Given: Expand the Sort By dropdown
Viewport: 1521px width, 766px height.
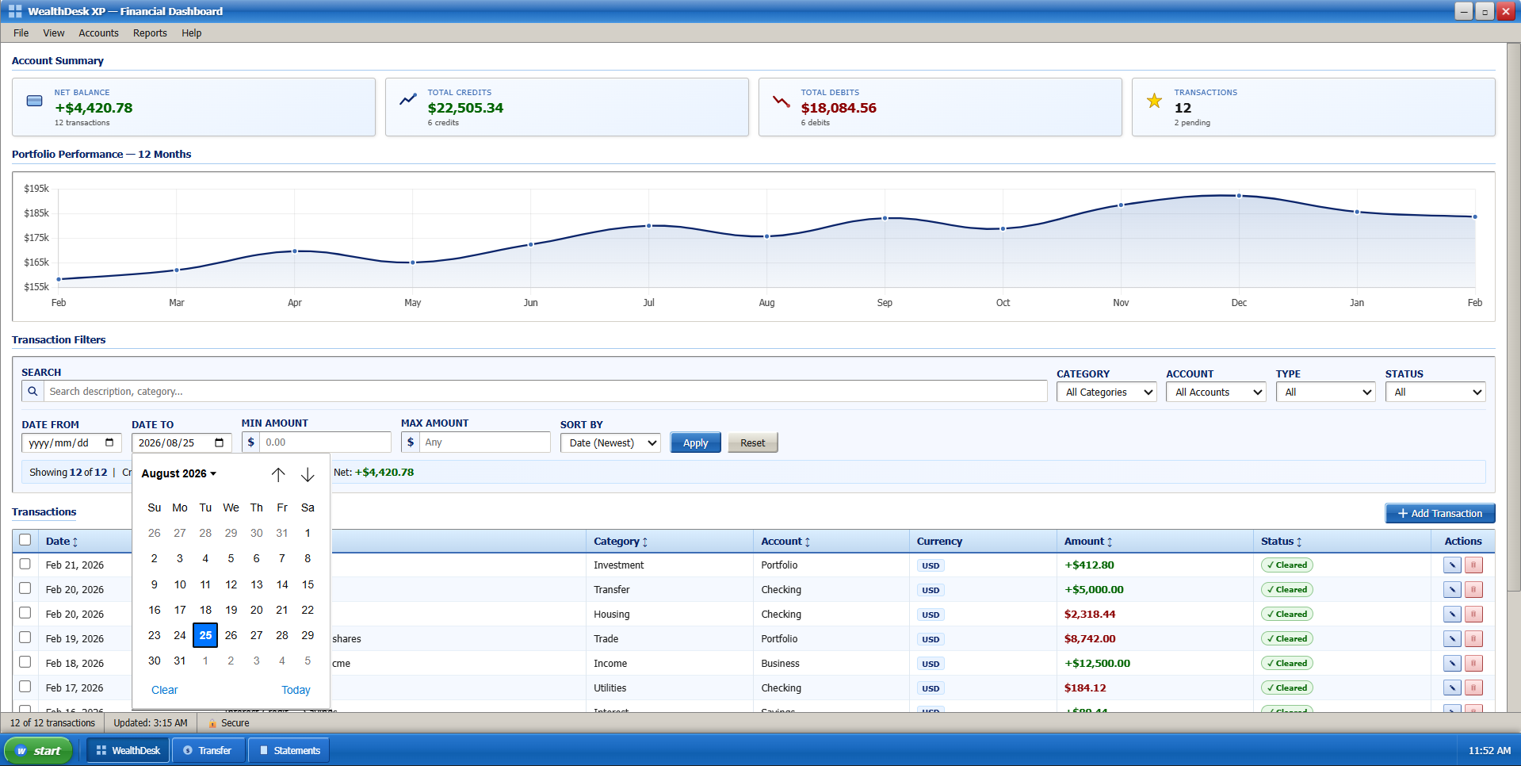Looking at the screenshot, I should pyautogui.click(x=610, y=442).
